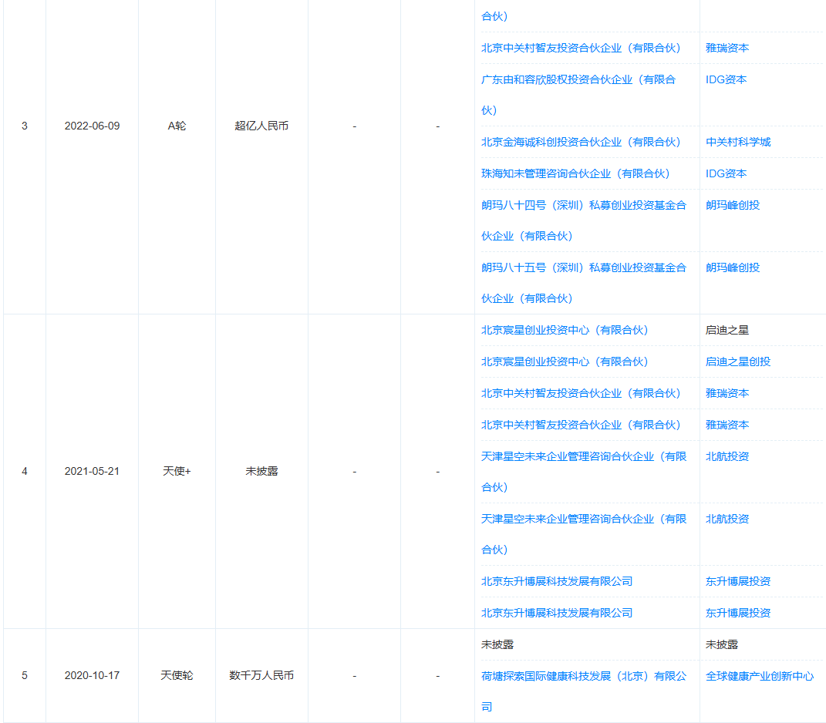Image resolution: width=826 pixels, height=723 pixels.
Task: Select the date cell 2020-10-17
Action: (x=92, y=676)
